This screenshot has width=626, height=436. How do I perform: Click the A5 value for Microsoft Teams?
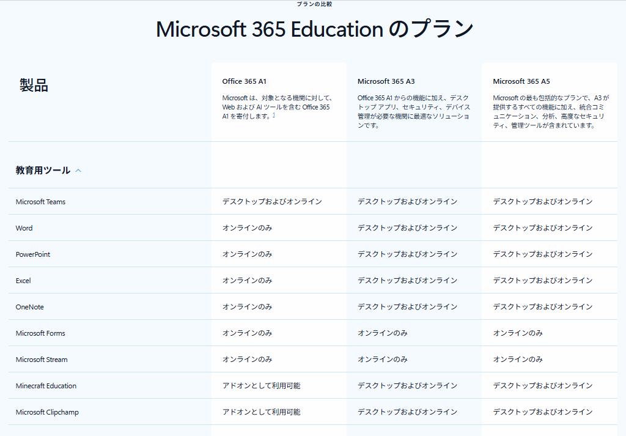pos(543,202)
